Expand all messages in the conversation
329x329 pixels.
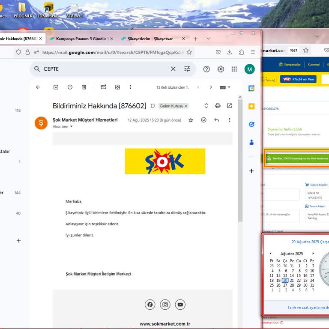click(x=206, y=106)
